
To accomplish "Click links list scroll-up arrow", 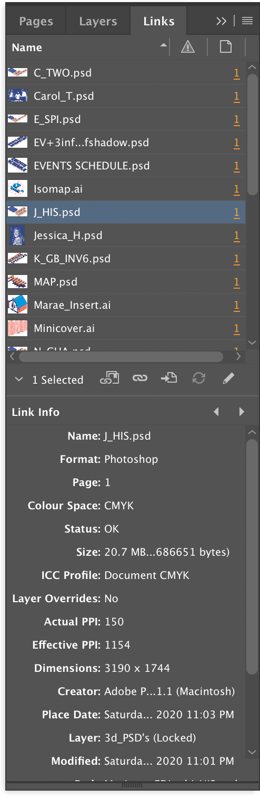I will coord(252,66).
